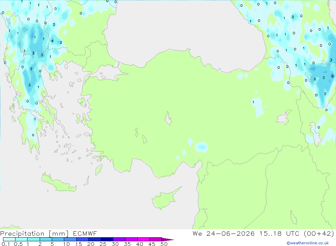The height and width of the screenshot is (246, 336).
Task: Click the 1–2 mm legend color swatch
Action: coord(33,239)
